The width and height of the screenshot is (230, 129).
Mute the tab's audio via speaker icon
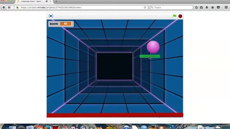coord(47,1)
